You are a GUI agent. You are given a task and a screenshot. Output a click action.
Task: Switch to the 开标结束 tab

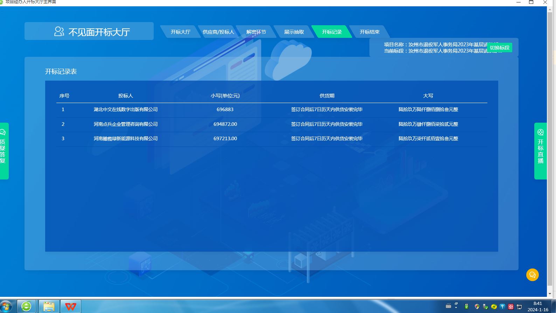(x=369, y=32)
